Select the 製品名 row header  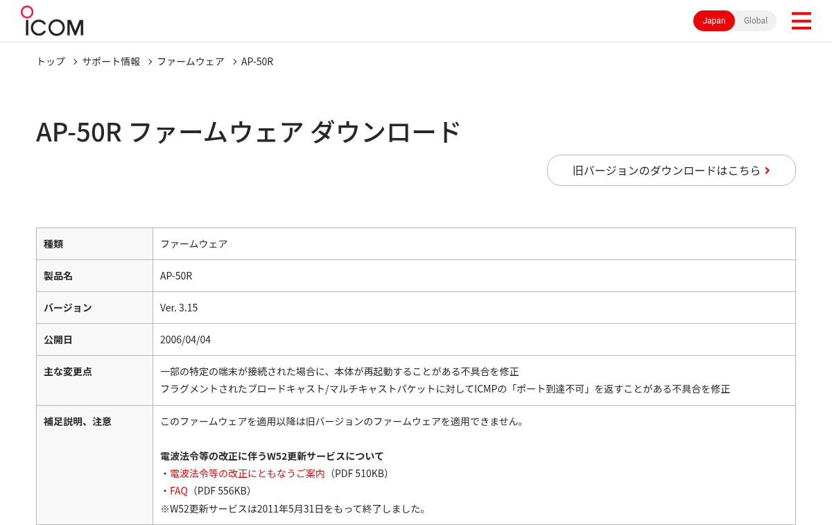[94, 275]
